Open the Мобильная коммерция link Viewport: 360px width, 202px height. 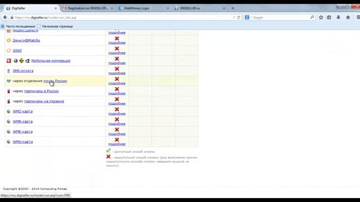tap(51, 61)
